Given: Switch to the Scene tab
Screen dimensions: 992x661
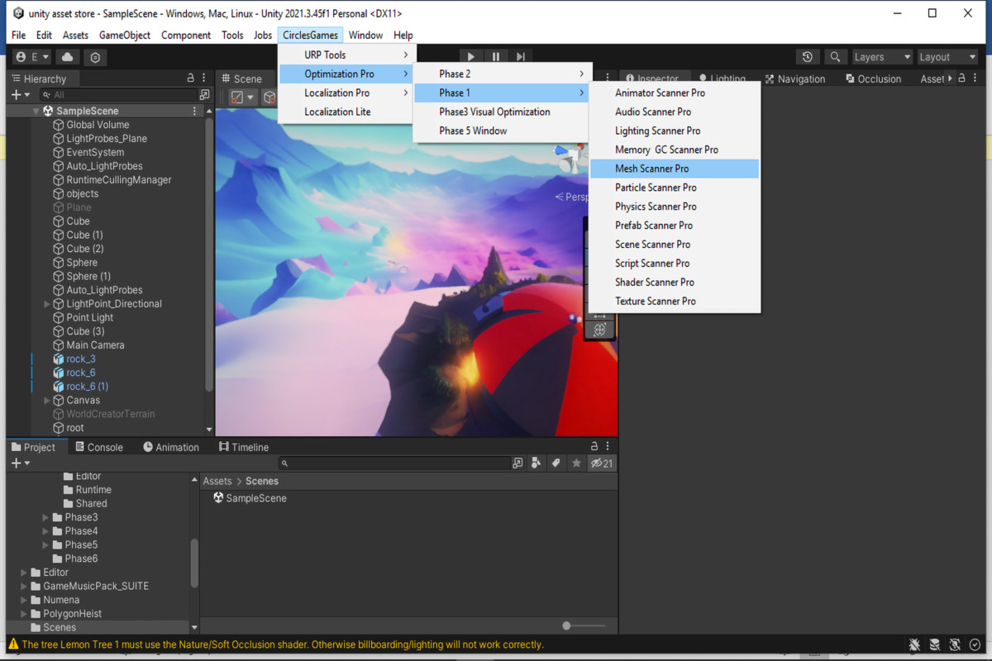Looking at the screenshot, I should point(241,78).
